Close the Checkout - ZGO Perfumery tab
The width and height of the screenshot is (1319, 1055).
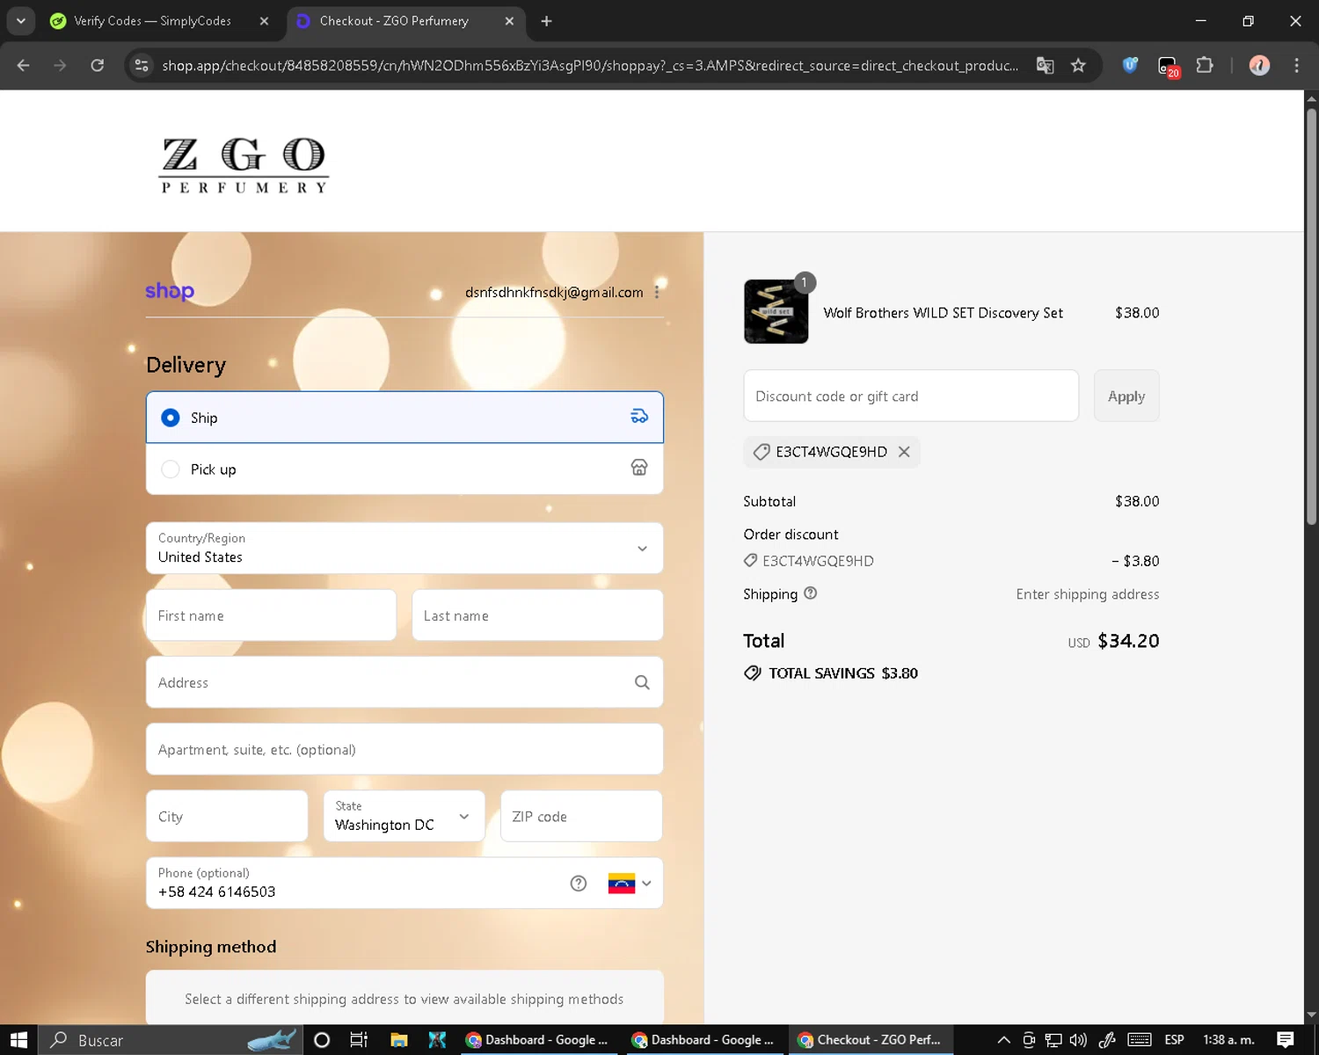pos(509,21)
